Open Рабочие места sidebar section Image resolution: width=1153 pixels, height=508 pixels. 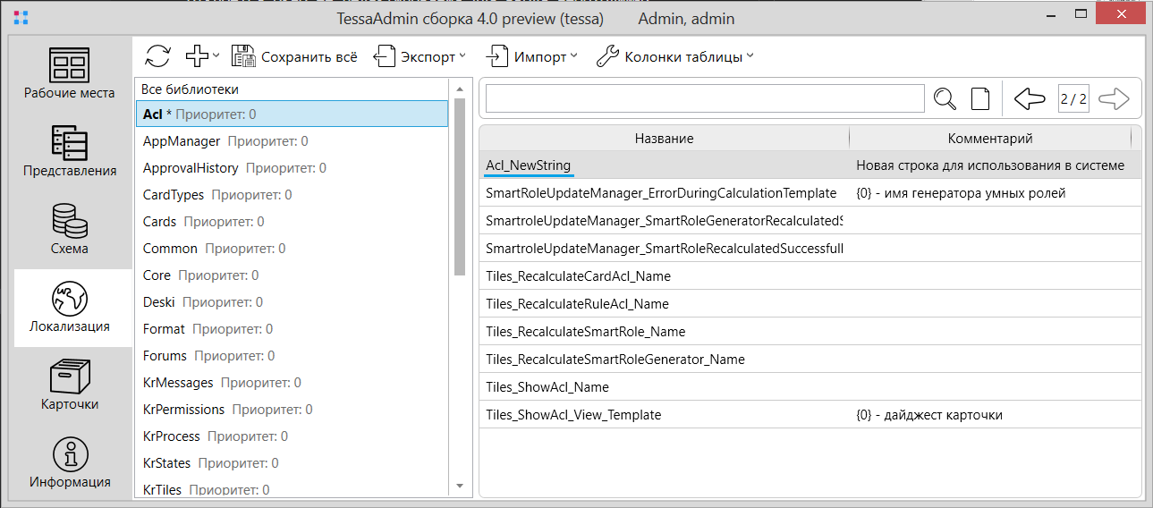coord(70,74)
